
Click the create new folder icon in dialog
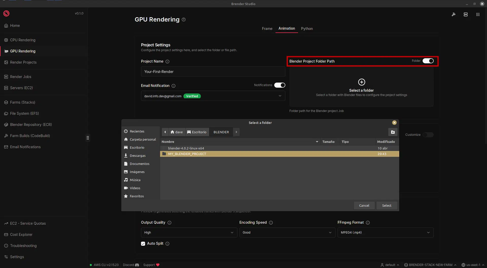click(x=393, y=132)
